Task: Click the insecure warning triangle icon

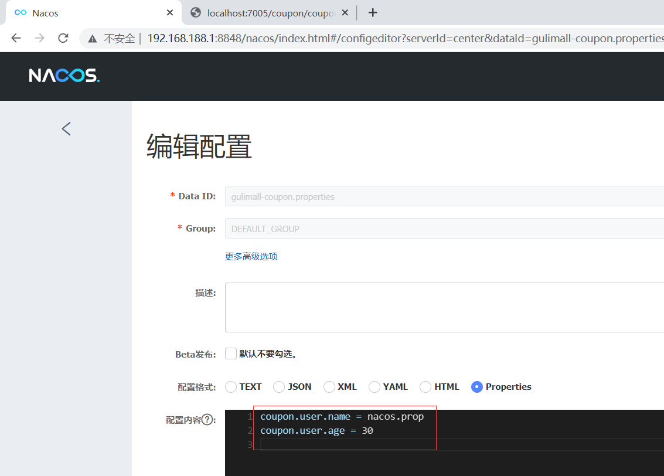Action: coord(93,39)
